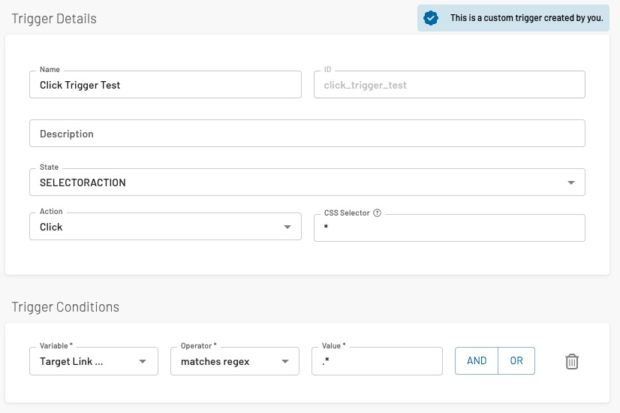Click the disabled ID field click_trigger_test
Viewport: 620px width, 413px height.
tap(449, 85)
